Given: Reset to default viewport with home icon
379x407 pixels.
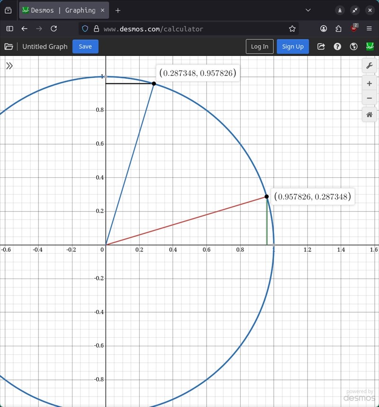Looking at the screenshot, I should pyautogui.click(x=369, y=114).
